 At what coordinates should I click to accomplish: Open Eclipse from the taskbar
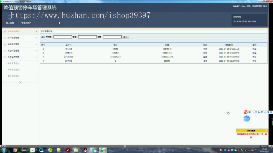[24, 150]
